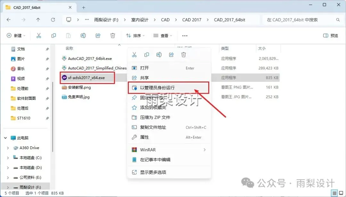Choose 属性 in the context menu

[x=169, y=137]
